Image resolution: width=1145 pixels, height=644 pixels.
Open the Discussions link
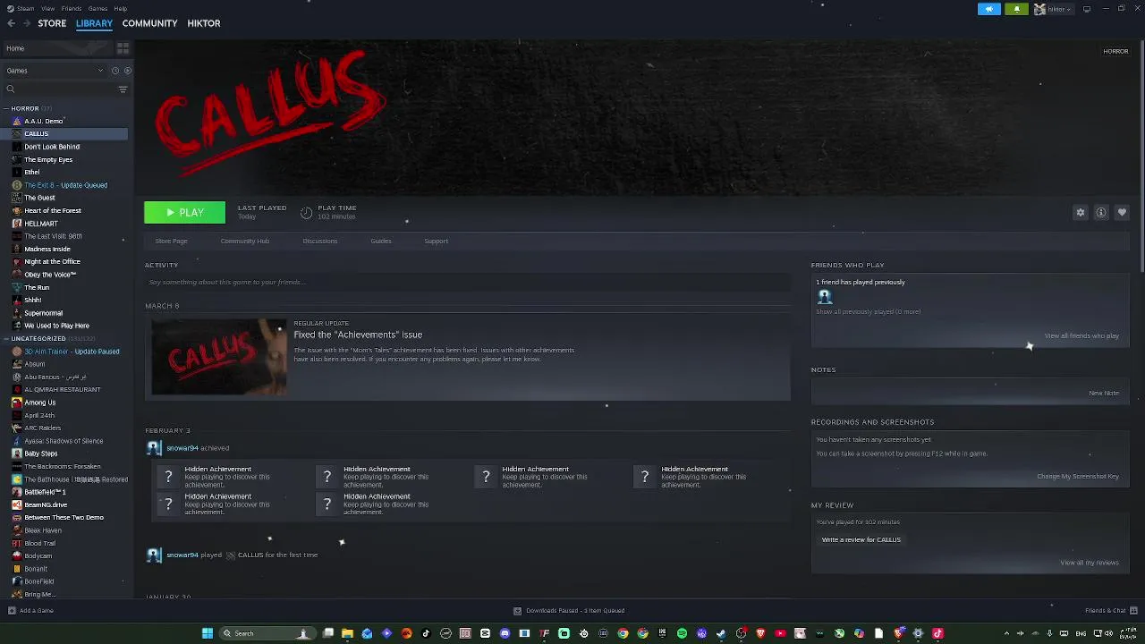point(320,241)
